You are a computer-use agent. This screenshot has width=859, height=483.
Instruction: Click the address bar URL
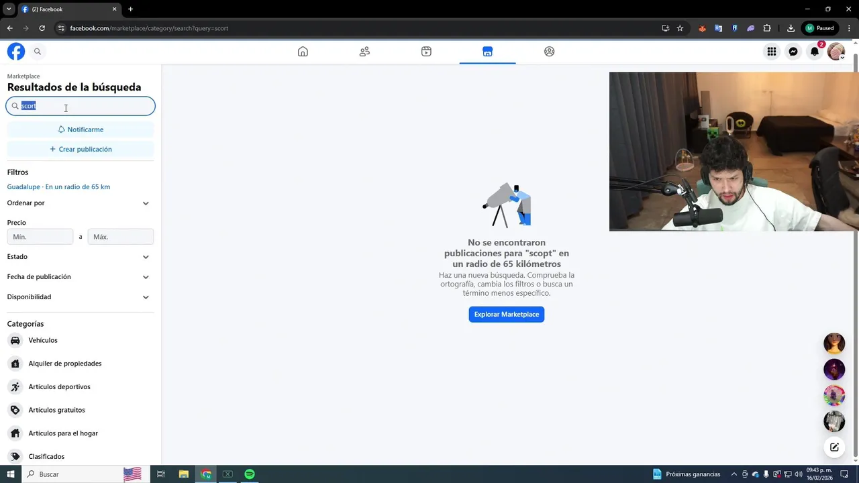[x=149, y=28]
